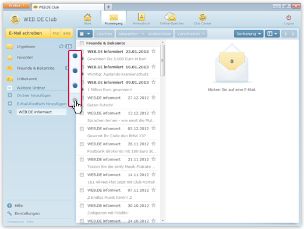Screen dimensions: 304x229
Task: Open the Freunde & Bekannte folder
Action: tap(36, 68)
